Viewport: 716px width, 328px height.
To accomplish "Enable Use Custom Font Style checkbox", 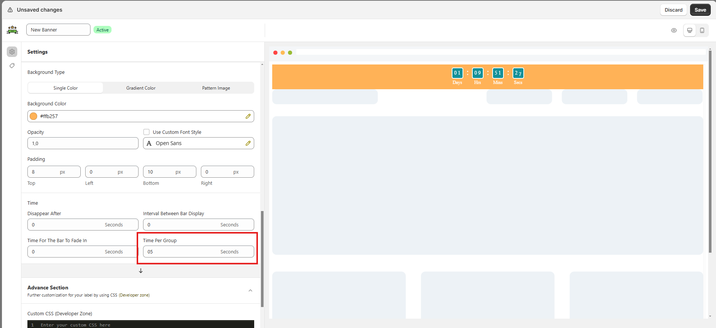I will pos(146,132).
